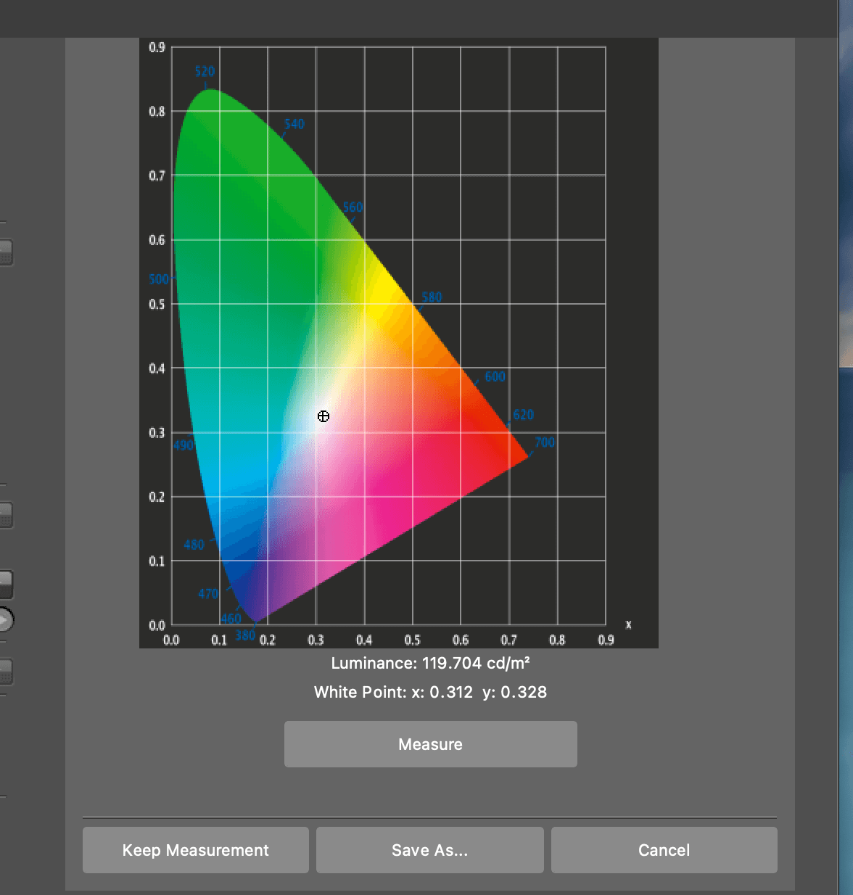
Task: Click the circular arrow control on the left edge
Action: click(6, 620)
